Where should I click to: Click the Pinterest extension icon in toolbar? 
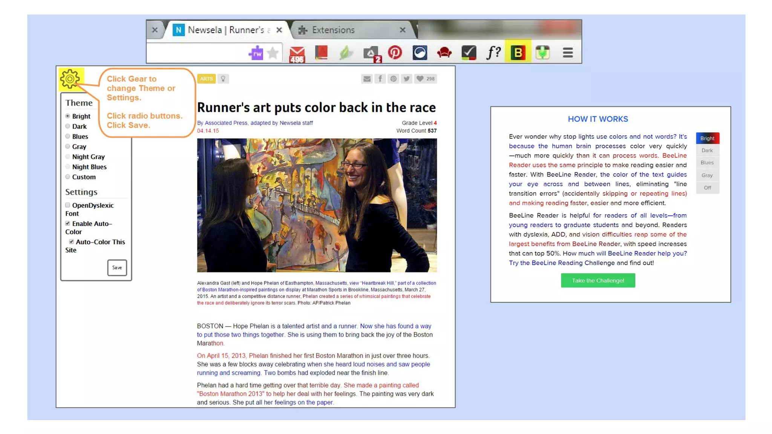[x=395, y=52]
